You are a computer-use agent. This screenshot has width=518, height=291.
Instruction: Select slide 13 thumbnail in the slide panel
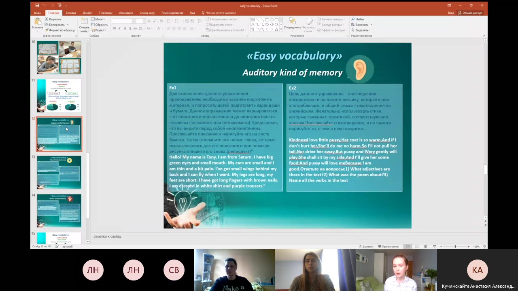pos(59,173)
